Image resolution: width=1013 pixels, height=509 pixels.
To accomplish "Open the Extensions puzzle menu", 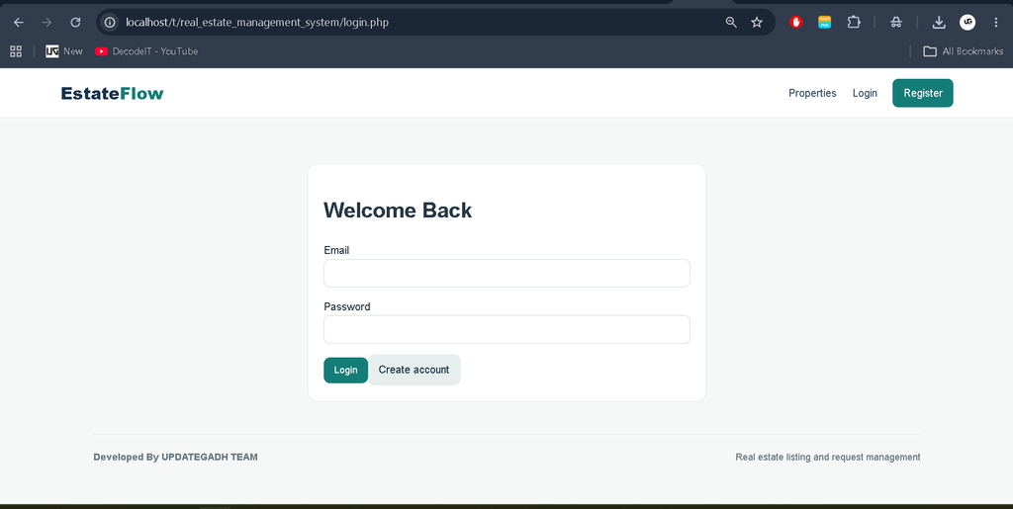I will pos(854,23).
